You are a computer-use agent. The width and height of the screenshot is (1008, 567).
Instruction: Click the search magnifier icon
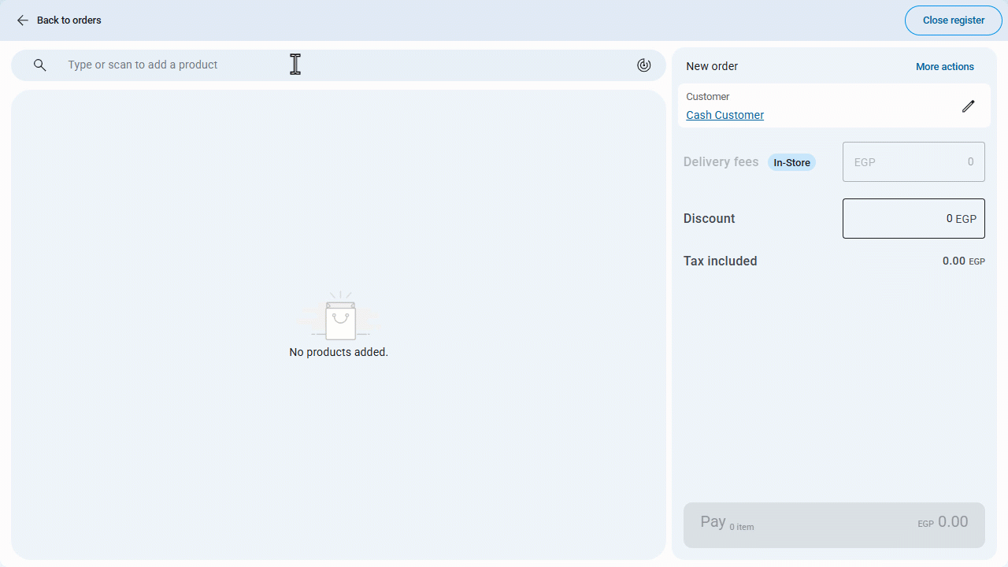coord(40,65)
